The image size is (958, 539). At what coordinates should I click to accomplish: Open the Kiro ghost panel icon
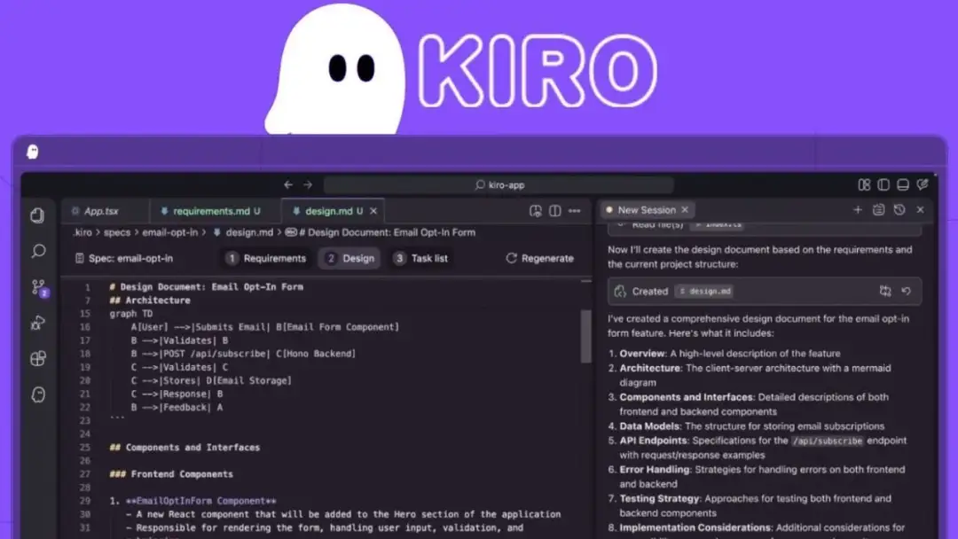click(x=38, y=394)
